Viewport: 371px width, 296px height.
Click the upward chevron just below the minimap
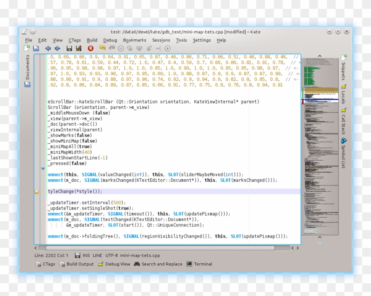point(320,237)
